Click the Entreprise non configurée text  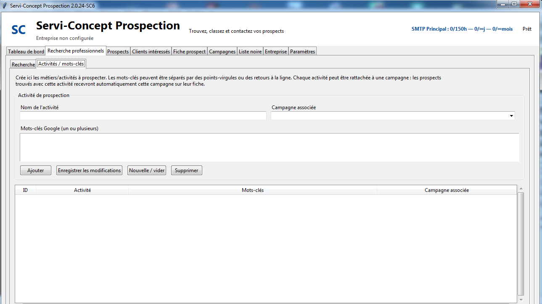[65, 38]
